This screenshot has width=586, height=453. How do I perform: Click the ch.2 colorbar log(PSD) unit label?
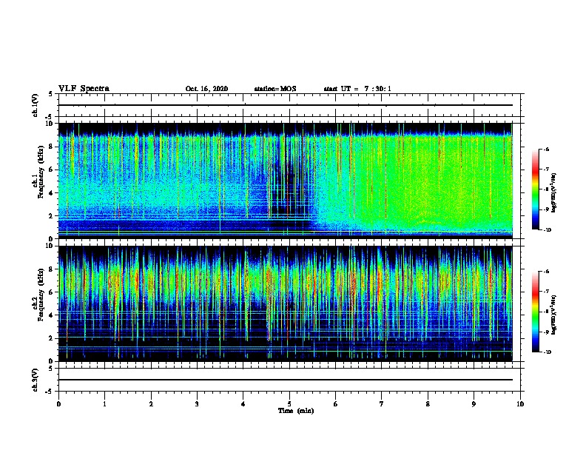tap(554, 315)
